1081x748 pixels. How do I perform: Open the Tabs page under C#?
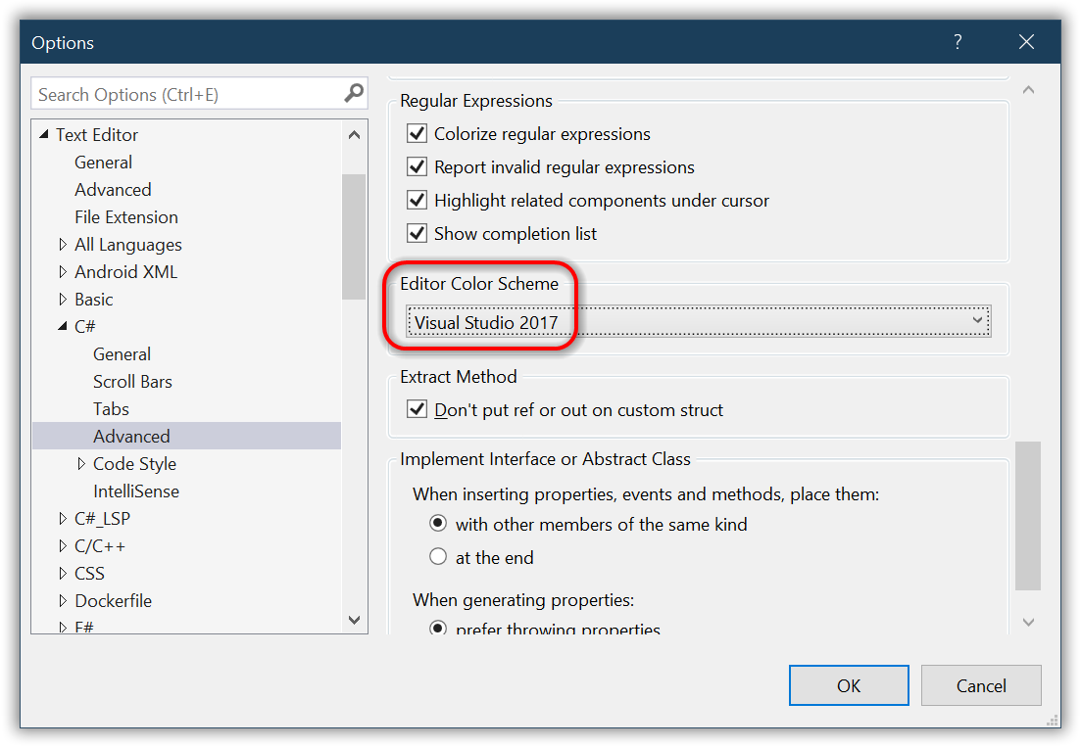111,409
